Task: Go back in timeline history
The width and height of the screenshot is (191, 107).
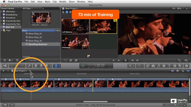Action: click(x=3, y=71)
